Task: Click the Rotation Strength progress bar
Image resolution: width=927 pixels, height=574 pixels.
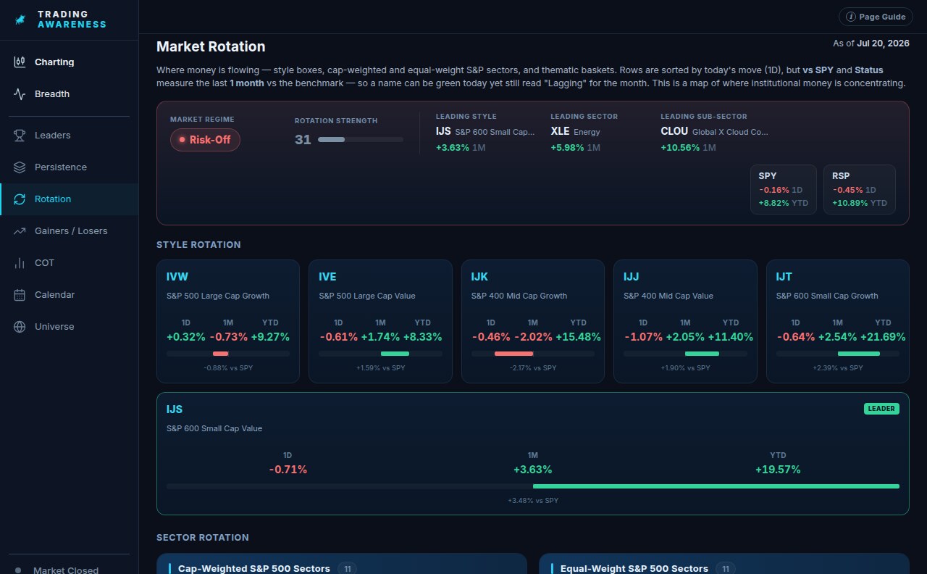Action: 361,139
